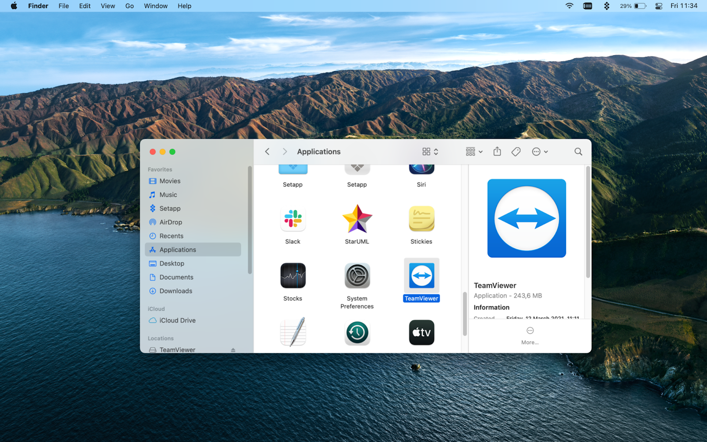
Task: Open Control Center in menu bar
Action: click(x=658, y=6)
